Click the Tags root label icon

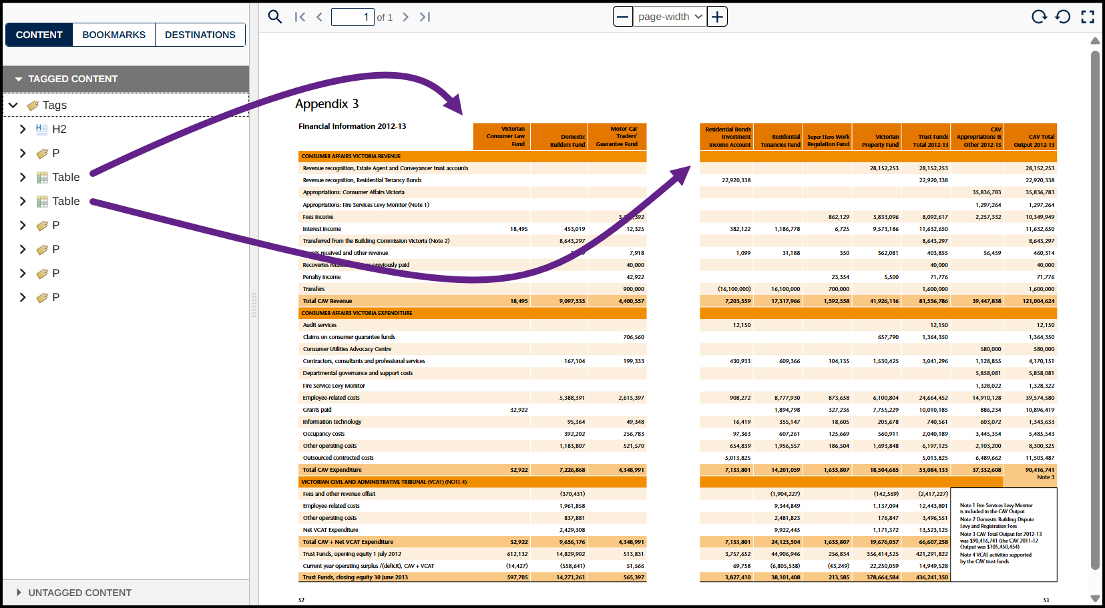(33, 105)
